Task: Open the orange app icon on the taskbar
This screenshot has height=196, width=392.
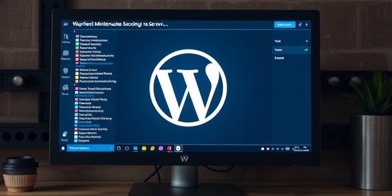Action: (152, 148)
